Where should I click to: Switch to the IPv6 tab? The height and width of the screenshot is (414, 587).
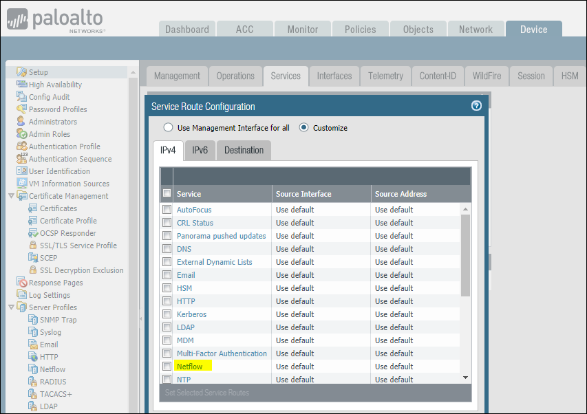coord(200,150)
